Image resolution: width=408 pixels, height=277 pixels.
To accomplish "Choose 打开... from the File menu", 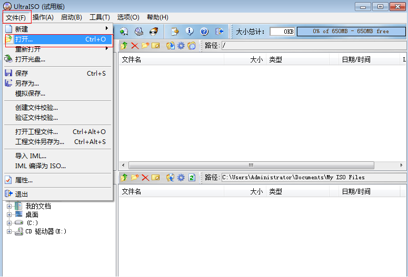I will click(x=24, y=39).
